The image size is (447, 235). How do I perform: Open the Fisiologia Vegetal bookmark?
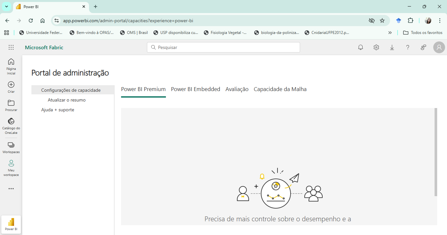(x=225, y=33)
